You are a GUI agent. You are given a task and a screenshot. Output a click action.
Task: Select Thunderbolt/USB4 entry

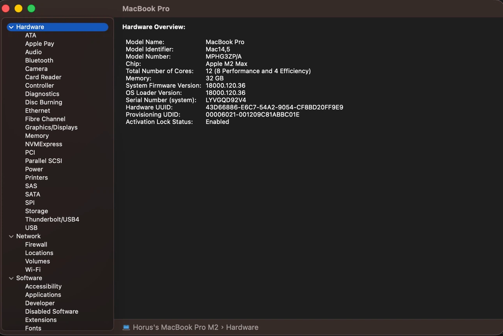(x=52, y=220)
